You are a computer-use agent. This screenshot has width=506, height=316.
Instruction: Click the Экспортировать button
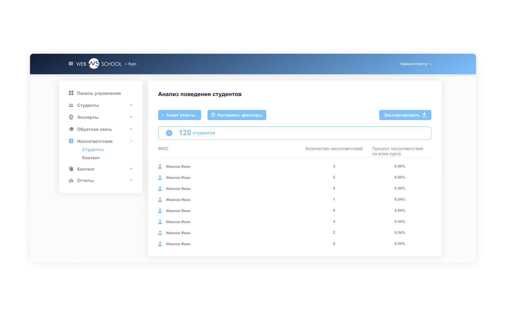pyautogui.click(x=405, y=115)
